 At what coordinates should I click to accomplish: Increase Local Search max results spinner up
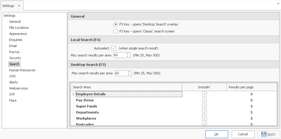point(127,54)
